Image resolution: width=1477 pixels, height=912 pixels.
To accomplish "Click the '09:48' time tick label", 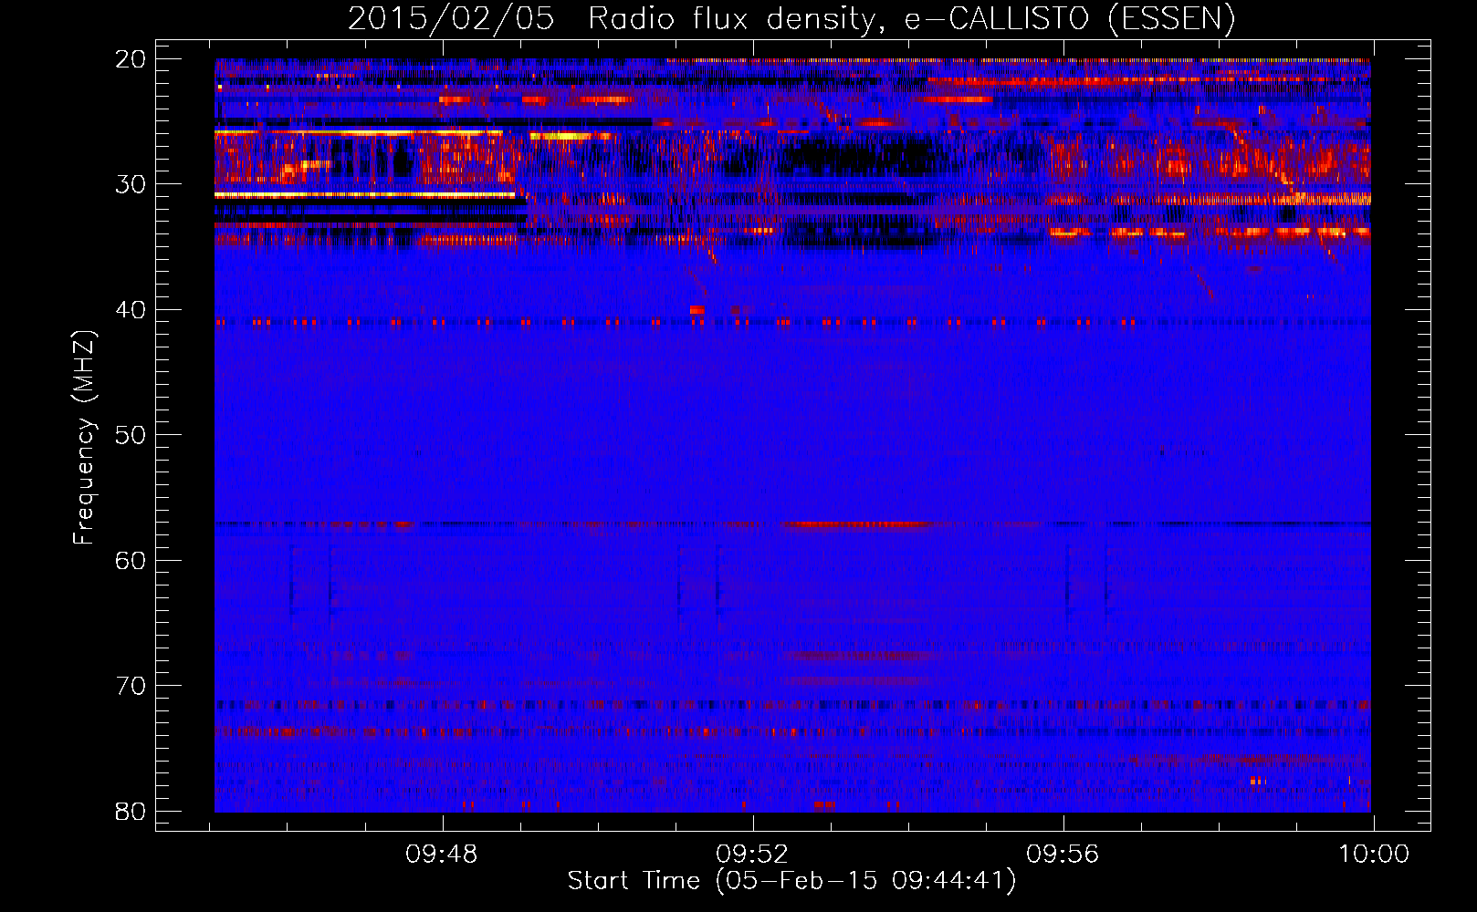I will [442, 855].
